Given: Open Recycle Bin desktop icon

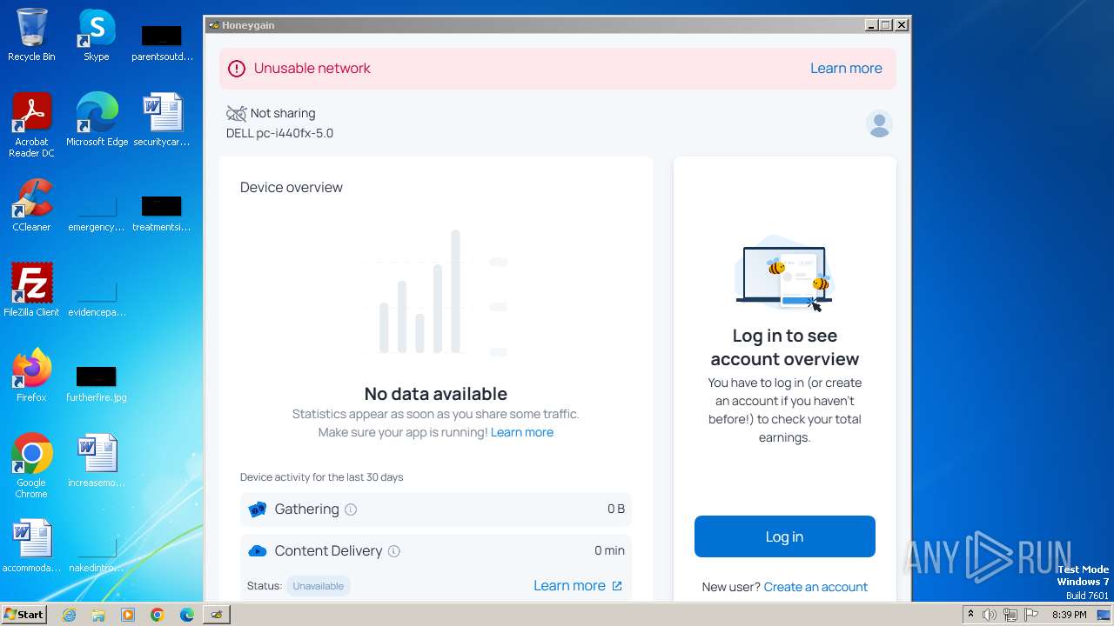Looking at the screenshot, I should (x=31, y=36).
